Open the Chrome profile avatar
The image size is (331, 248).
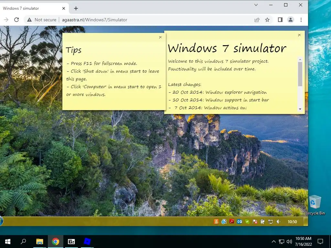[x=291, y=20]
